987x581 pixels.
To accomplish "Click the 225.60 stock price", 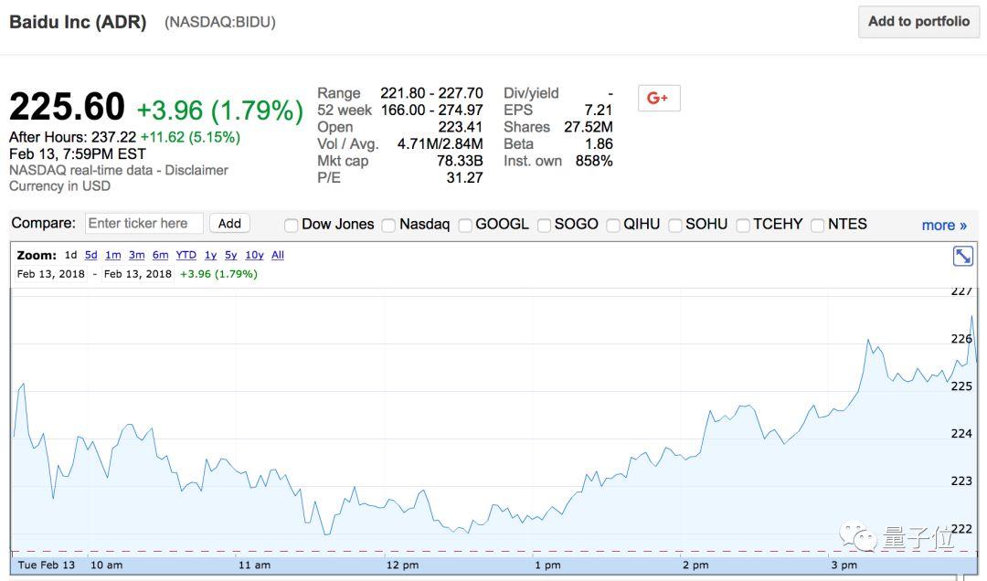I will [x=67, y=106].
